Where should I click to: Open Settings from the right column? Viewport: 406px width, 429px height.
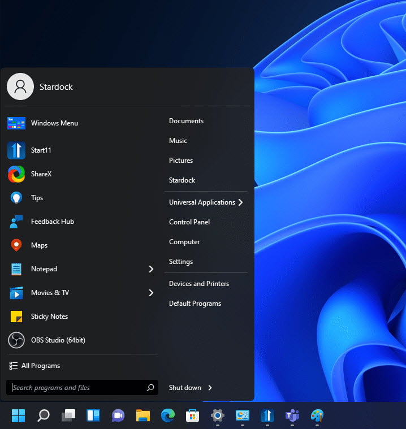coord(181,262)
